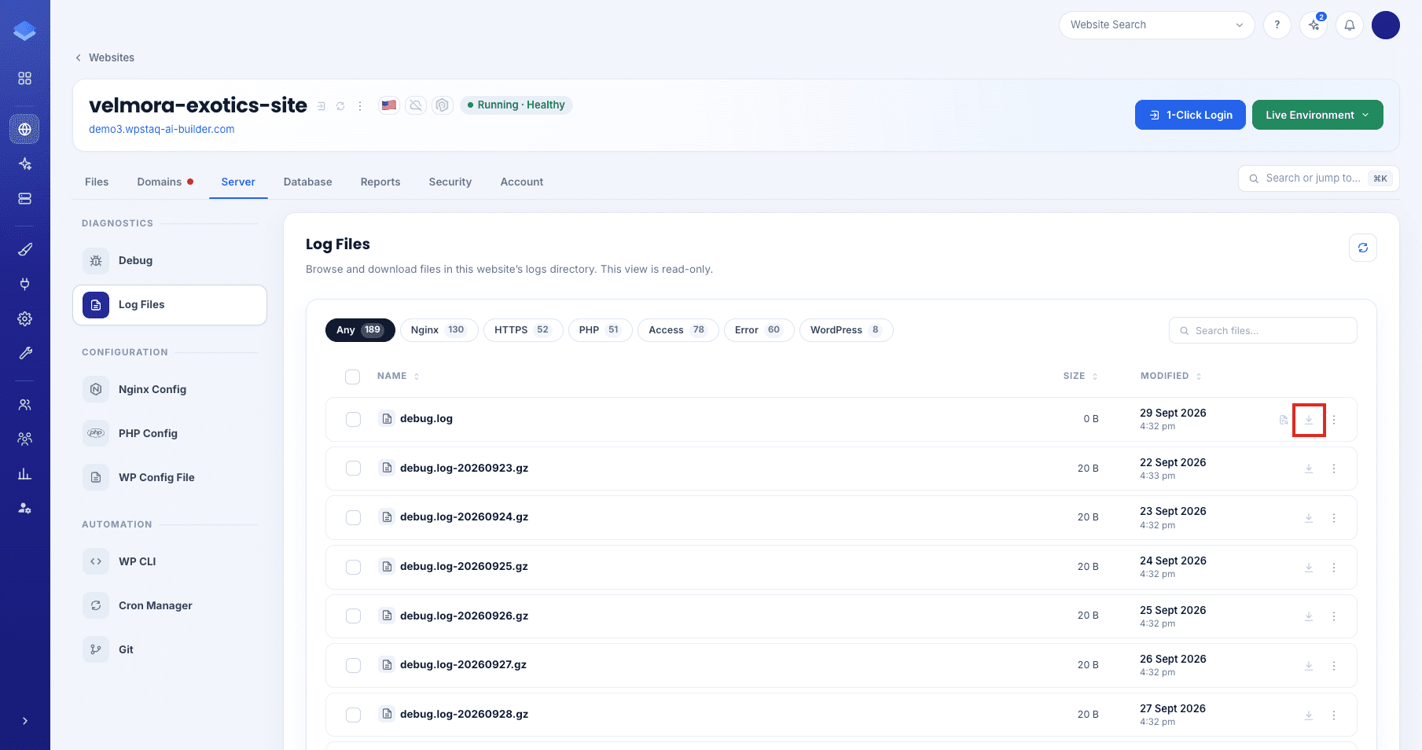Screen dimensions: 1422x750
Task: Select all files checkbox in header
Action: coord(353,377)
